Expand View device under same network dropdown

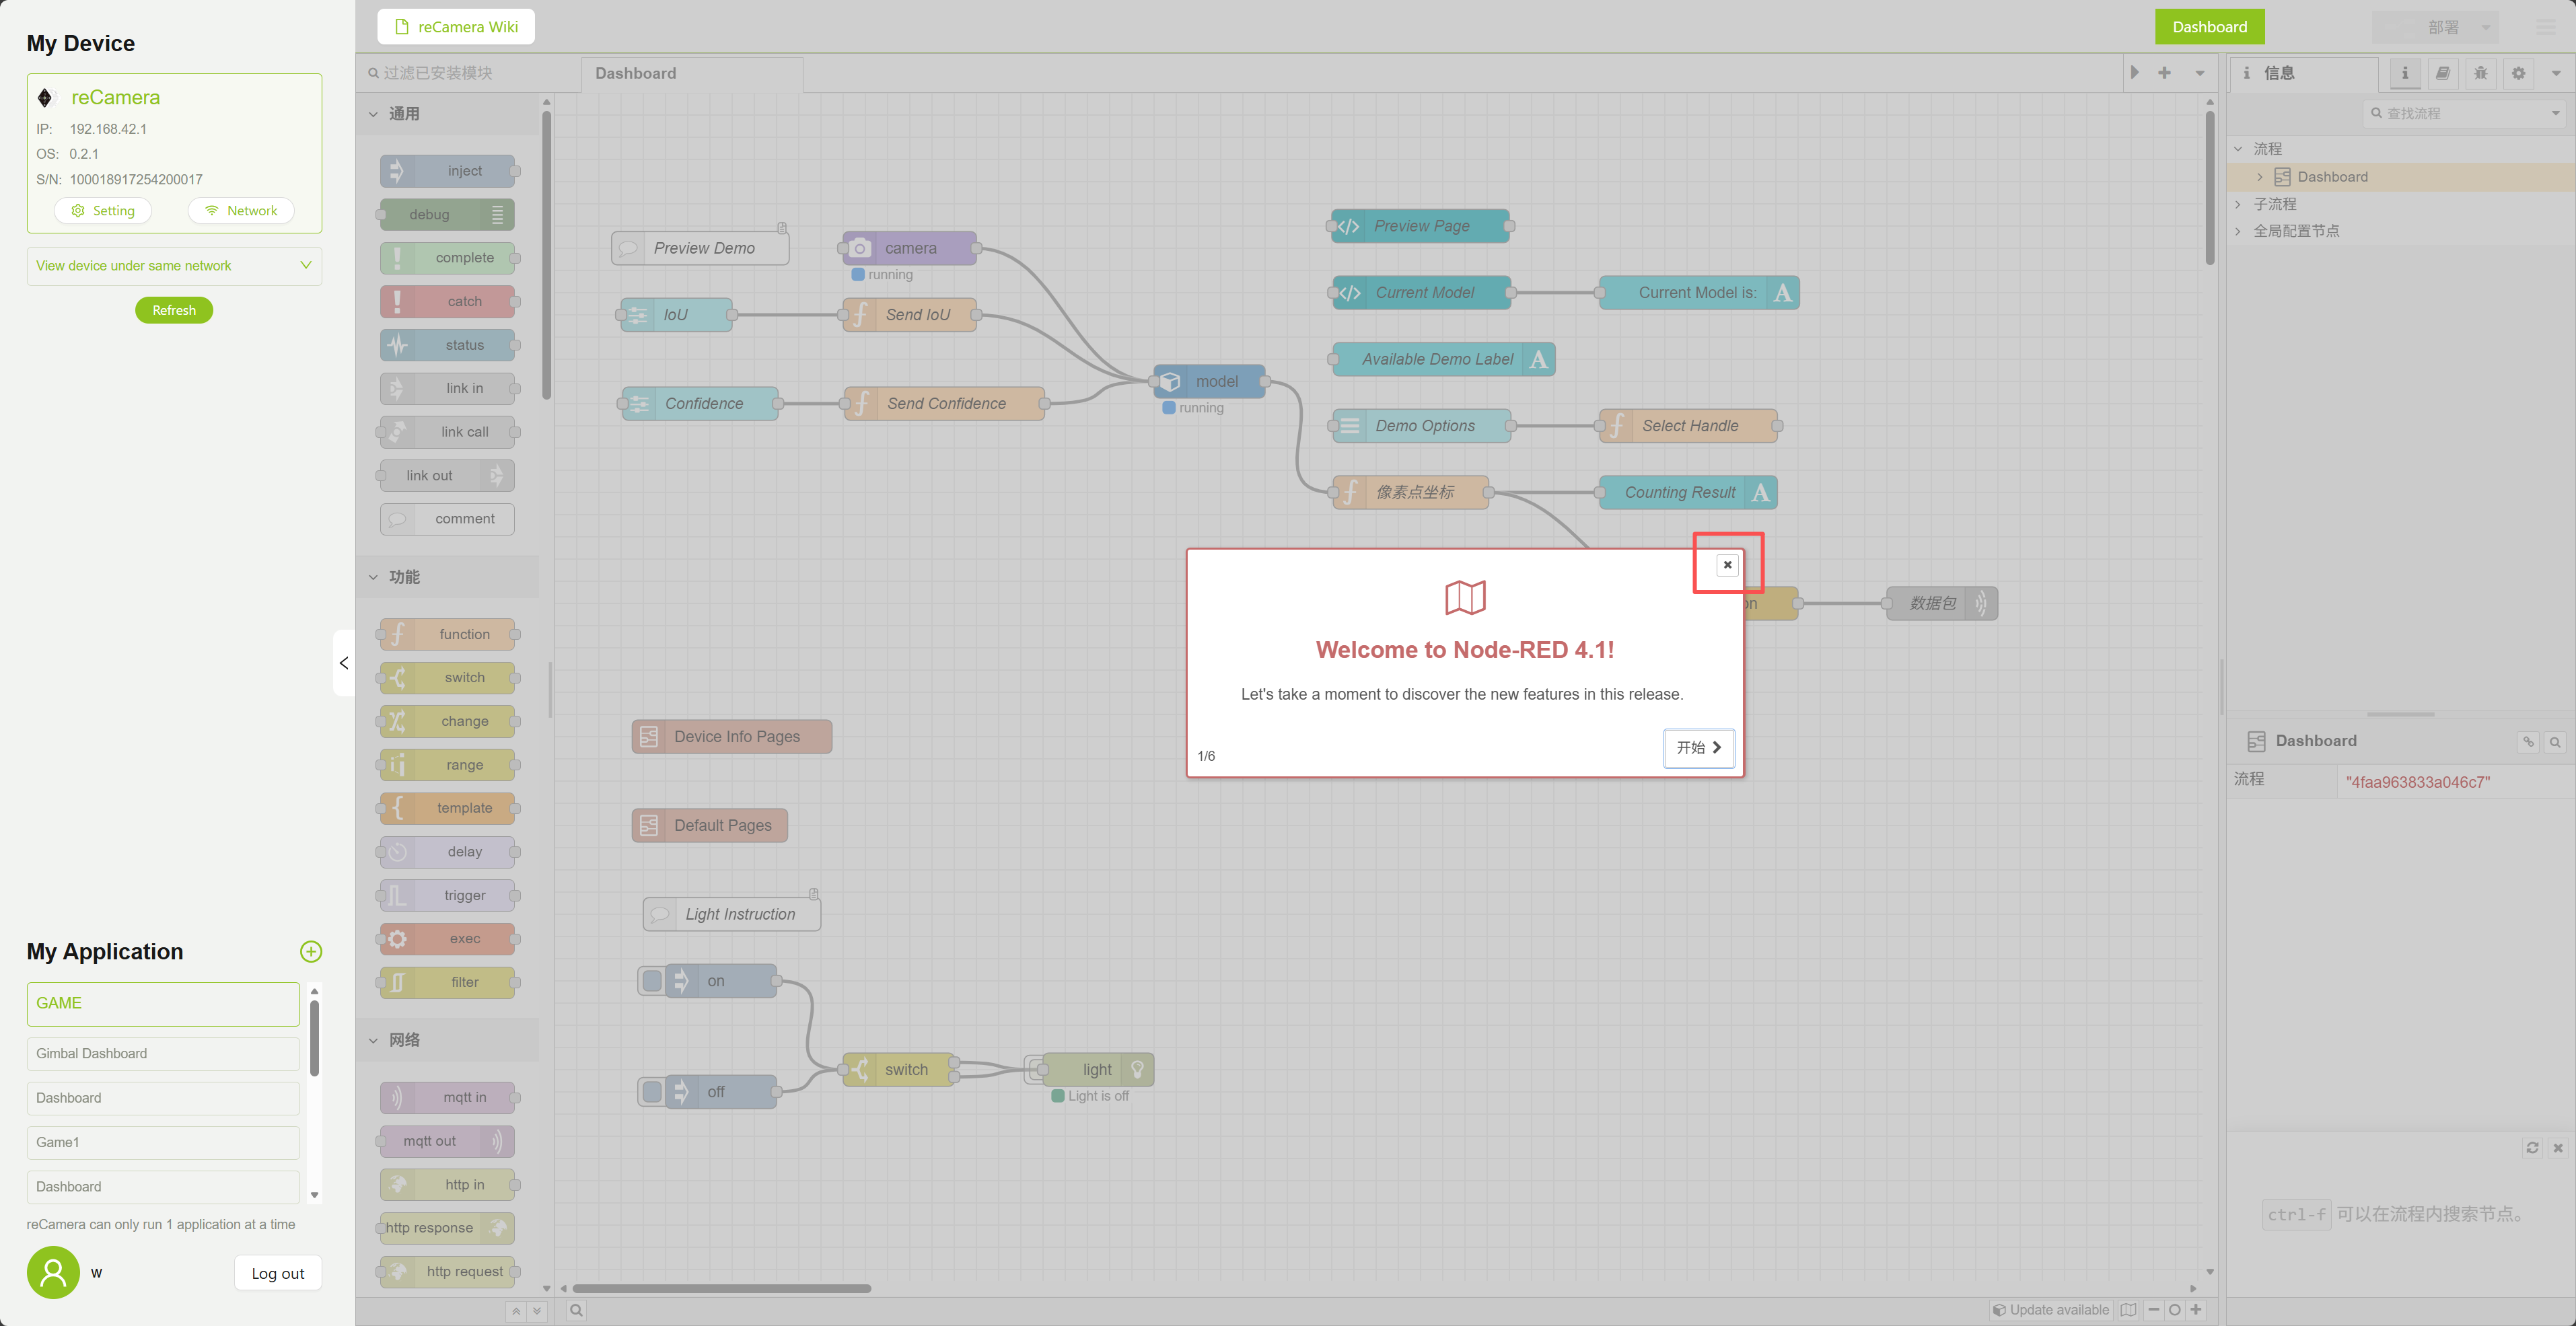305,265
